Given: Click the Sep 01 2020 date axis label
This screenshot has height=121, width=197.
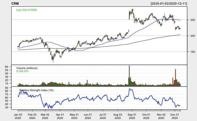Looking at the screenshot, I should click(132, 116).
